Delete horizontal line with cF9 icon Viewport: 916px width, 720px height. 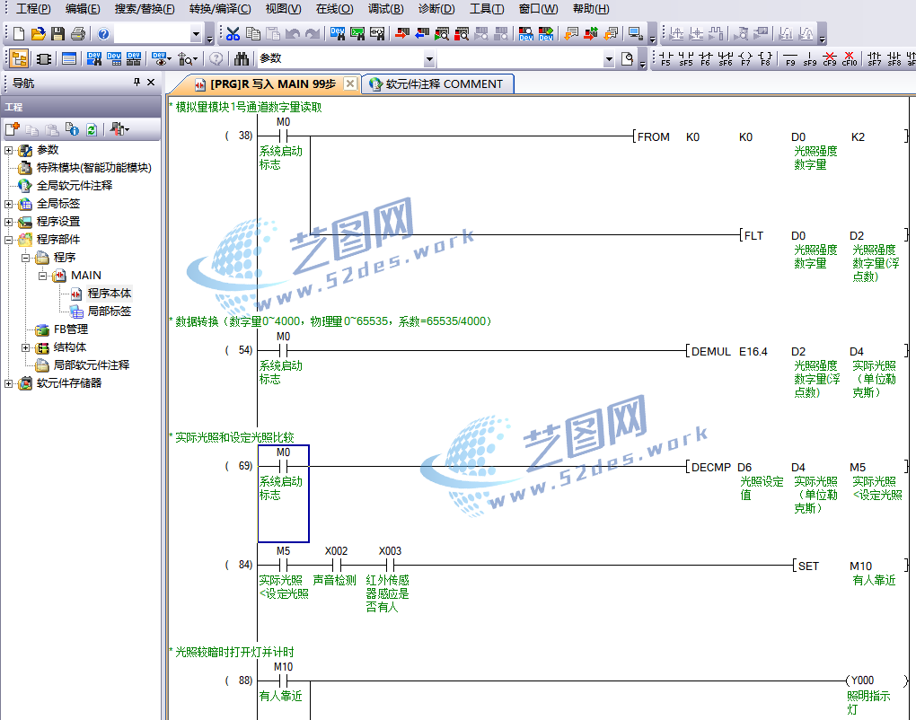[830, 58]
